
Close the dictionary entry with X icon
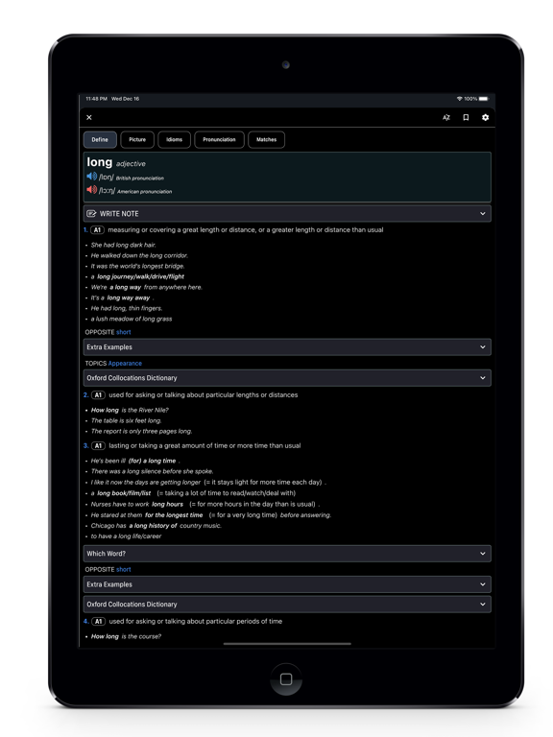point(89,117)
